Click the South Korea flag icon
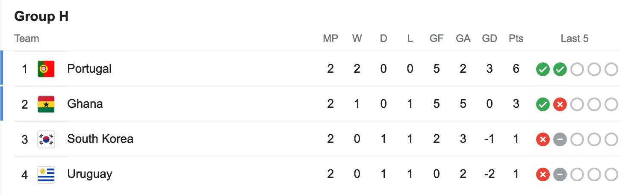The image size is (643, 195). [46, 139]
